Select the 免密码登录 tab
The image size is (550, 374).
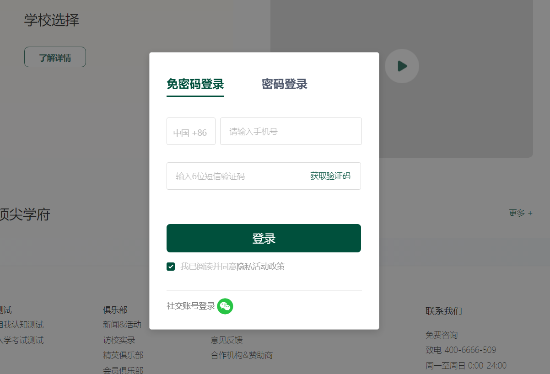[x=195, y=85]
